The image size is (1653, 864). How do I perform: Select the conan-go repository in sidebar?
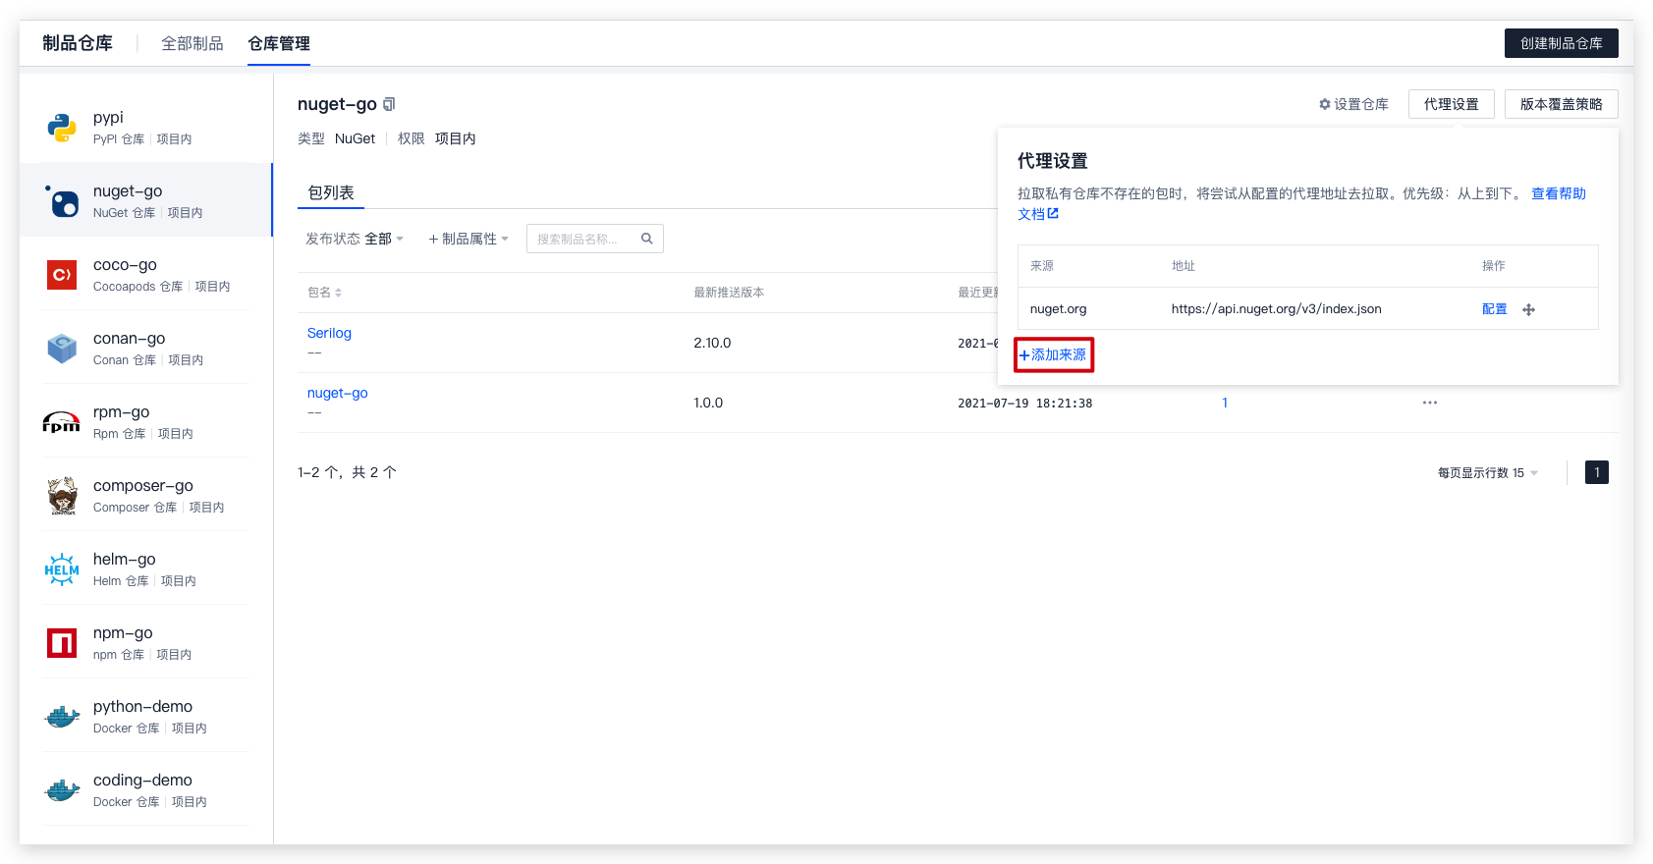click(145, 348)
